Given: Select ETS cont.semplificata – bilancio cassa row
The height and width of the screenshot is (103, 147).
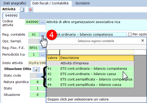Looking at the screenshot, I should (90, 85).
